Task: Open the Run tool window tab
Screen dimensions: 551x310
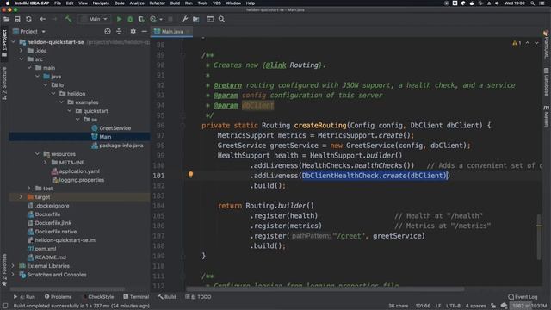Action: [x=24, y=297]
